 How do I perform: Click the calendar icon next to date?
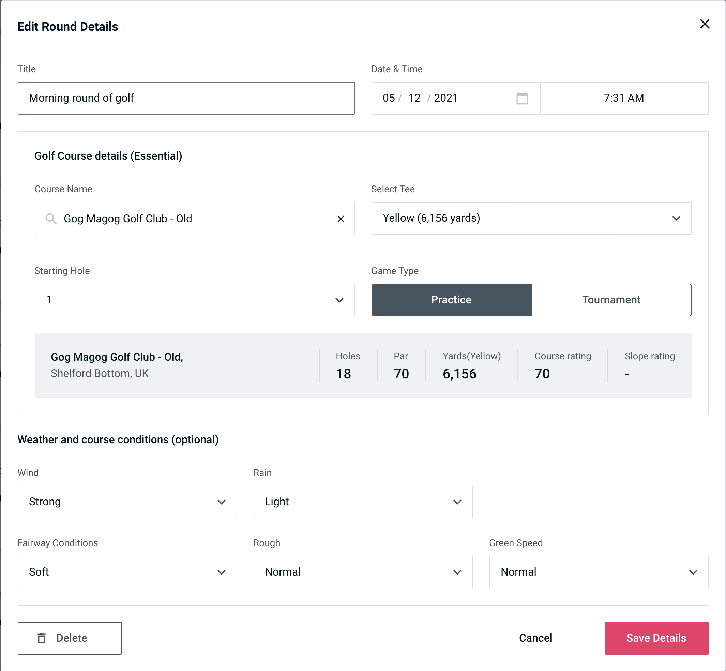522,98
